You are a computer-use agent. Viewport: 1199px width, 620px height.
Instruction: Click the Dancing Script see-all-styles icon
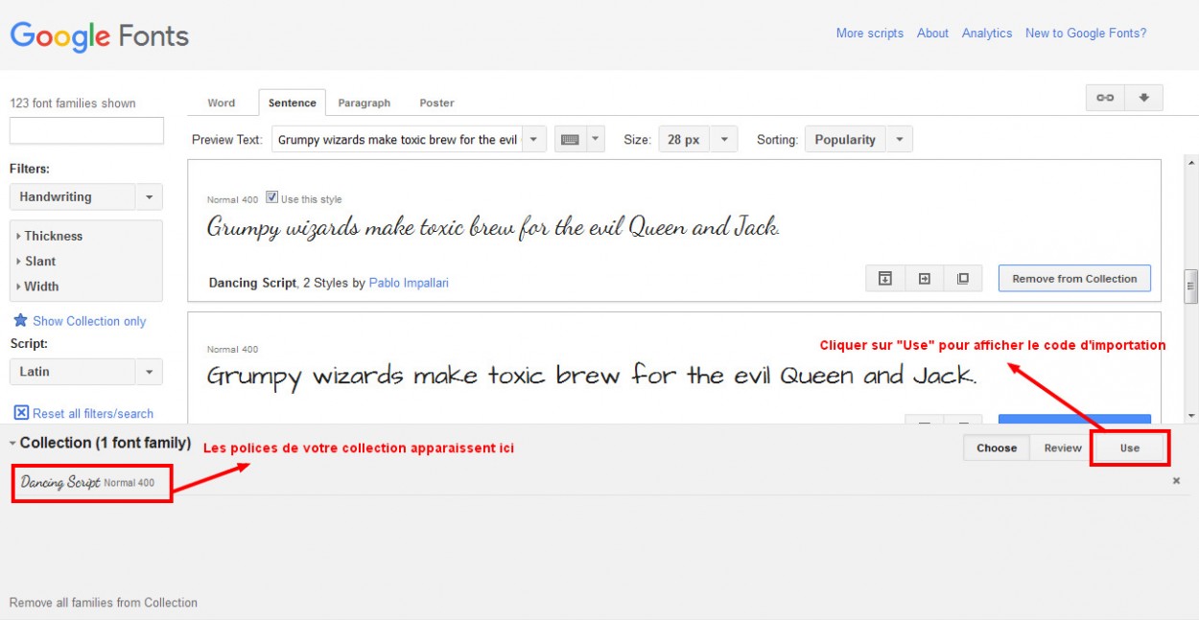point(962,279)
